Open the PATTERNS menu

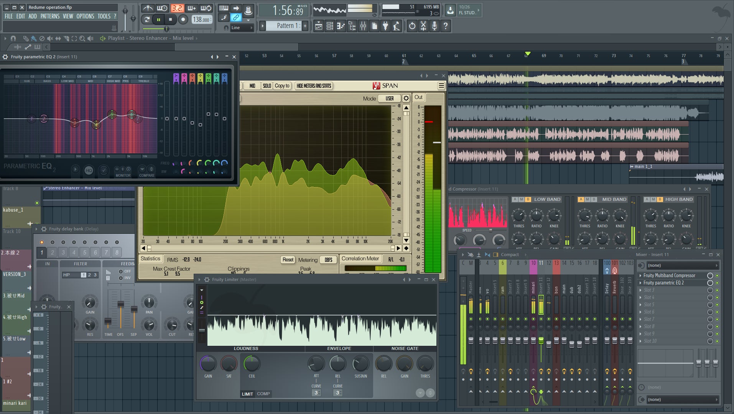tap(50, 16)
